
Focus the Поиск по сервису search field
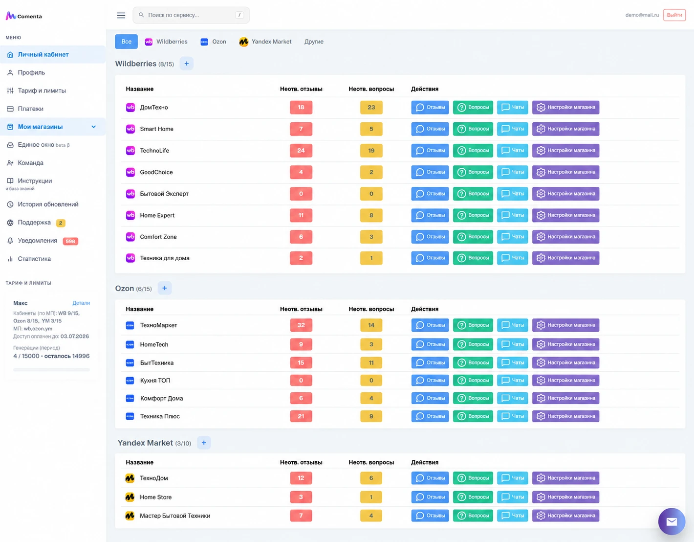click(x=191, y=15)
